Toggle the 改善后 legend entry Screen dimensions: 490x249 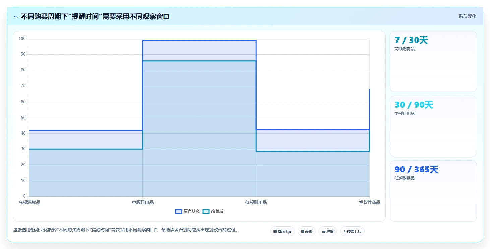[213, 211]
